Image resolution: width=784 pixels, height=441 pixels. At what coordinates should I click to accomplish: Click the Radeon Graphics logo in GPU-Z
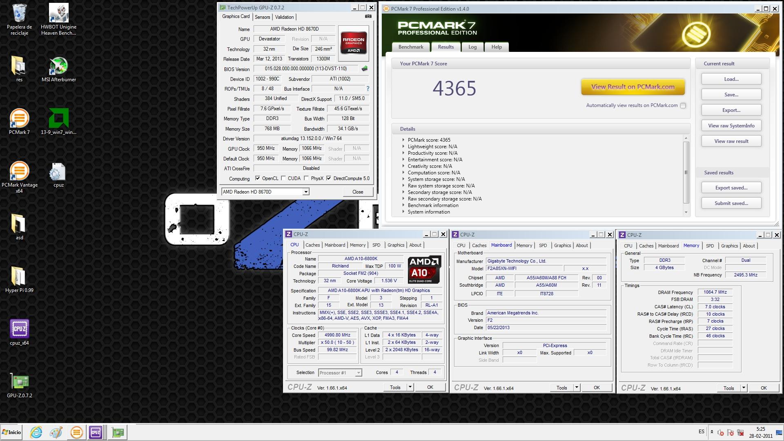353,43
